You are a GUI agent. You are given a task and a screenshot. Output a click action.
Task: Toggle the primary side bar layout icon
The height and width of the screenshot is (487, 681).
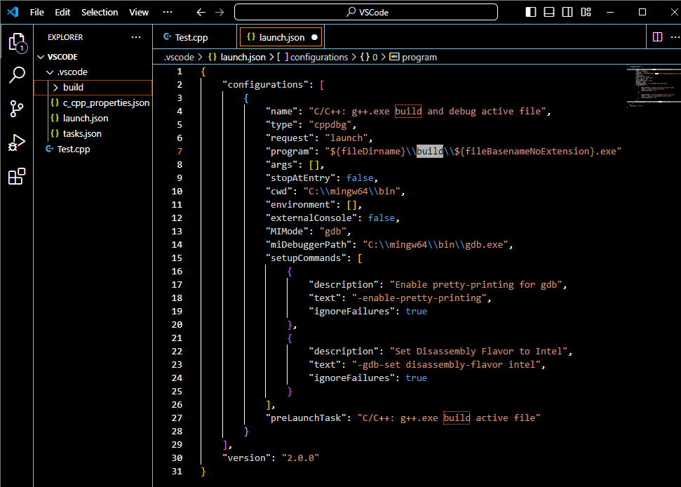[x=531, y=12]
